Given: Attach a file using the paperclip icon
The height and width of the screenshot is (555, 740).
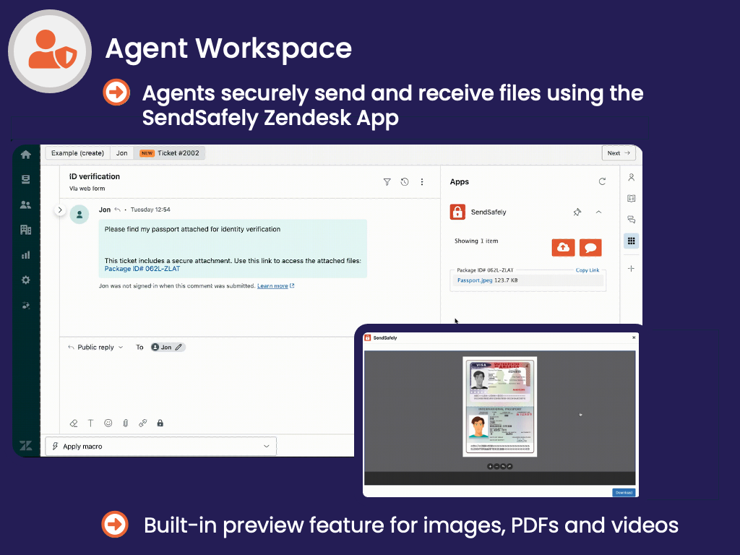Looking at the screenshot, I should tap(125, 423).
